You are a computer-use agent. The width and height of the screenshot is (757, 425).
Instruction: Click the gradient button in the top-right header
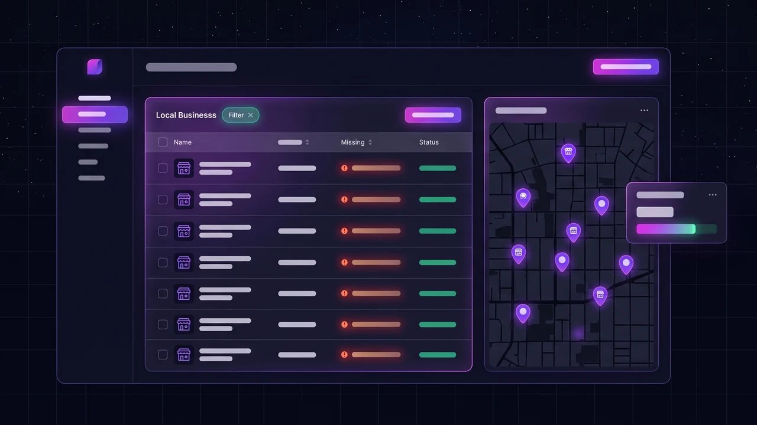[626, 67]
